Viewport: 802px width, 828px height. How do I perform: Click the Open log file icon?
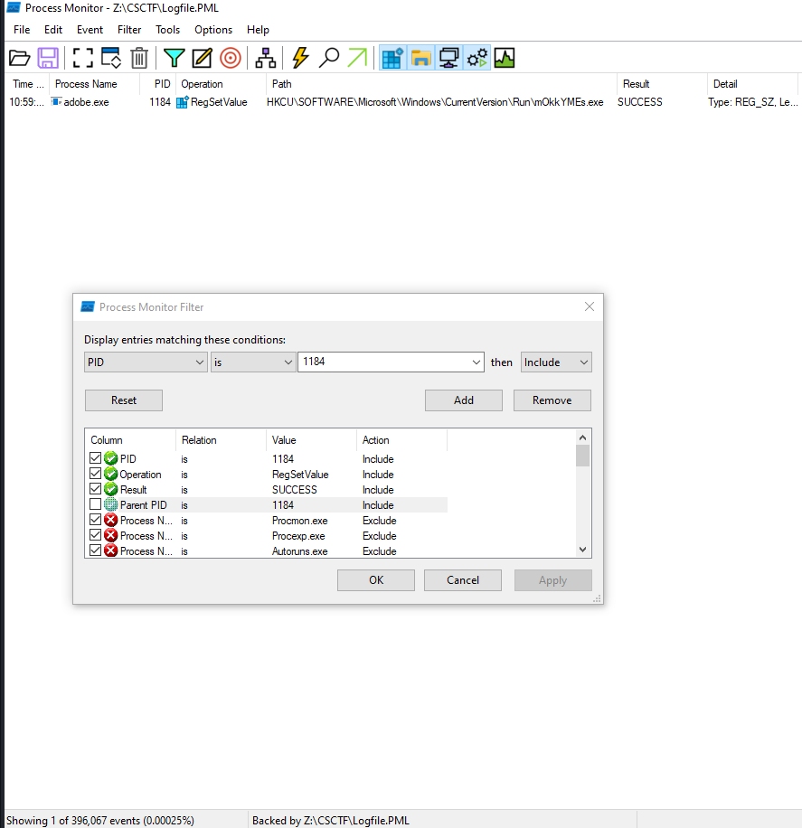[x=19, y=59]
